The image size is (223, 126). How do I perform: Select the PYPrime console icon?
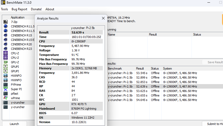tap(6, 85)
